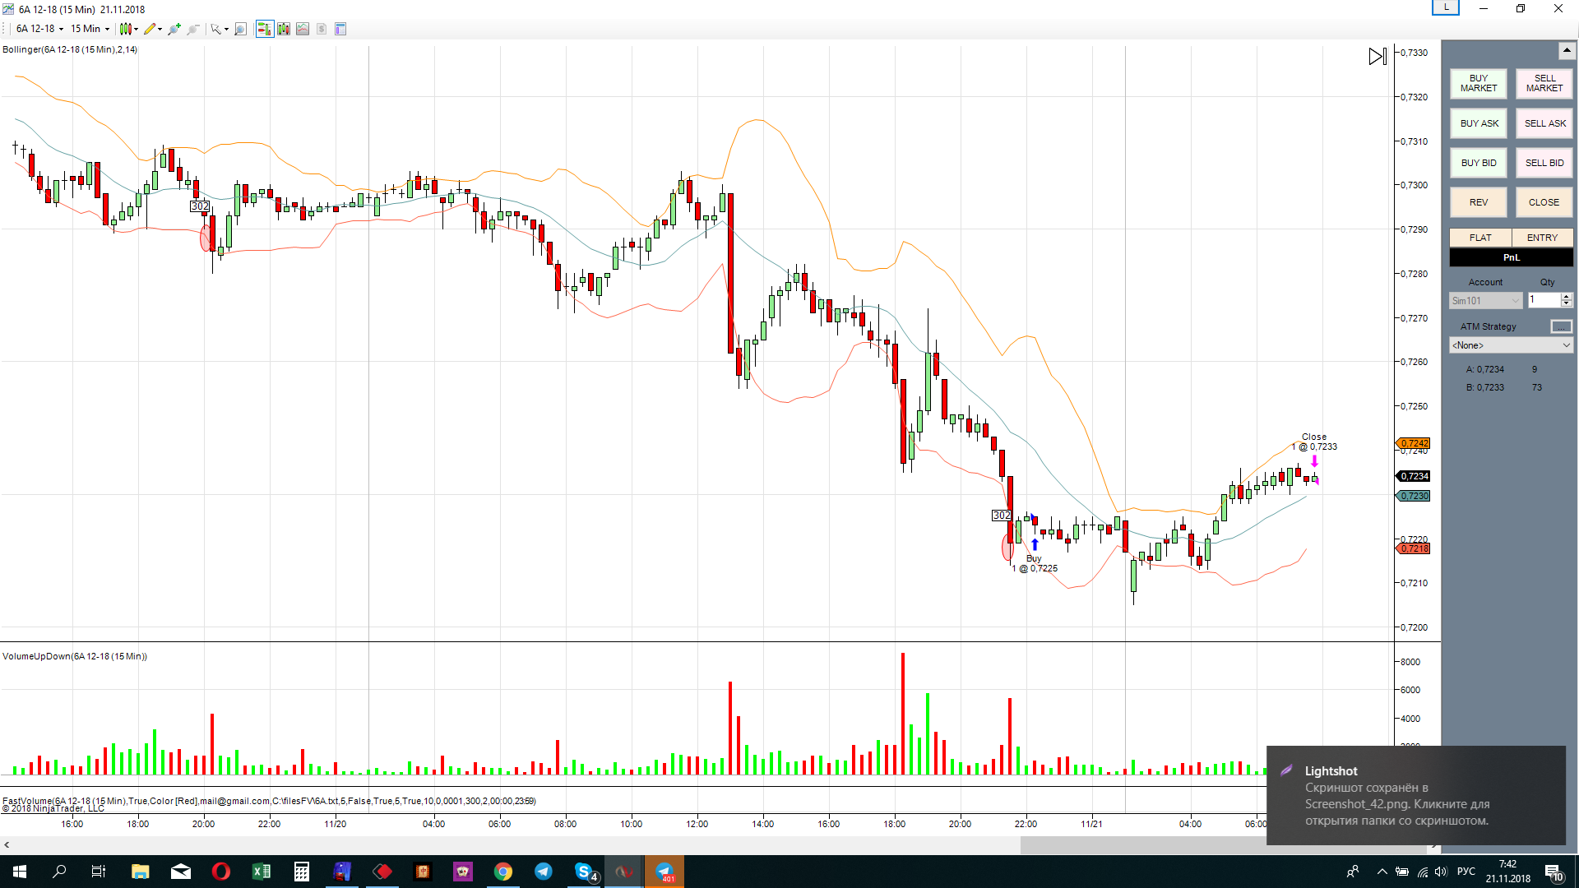Jump to latest bar arrow icon
1579x888 pixels.
[1378, 56]
